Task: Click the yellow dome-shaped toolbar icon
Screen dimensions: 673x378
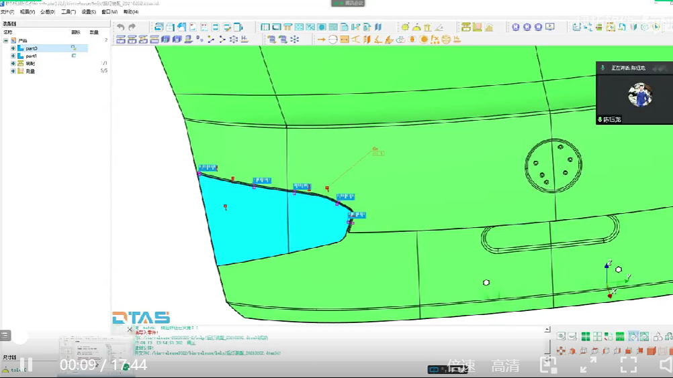Action: [x=416, y=27]
